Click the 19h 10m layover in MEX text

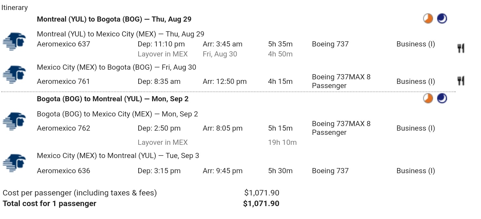pyautogui.click(x=282, y=142)
